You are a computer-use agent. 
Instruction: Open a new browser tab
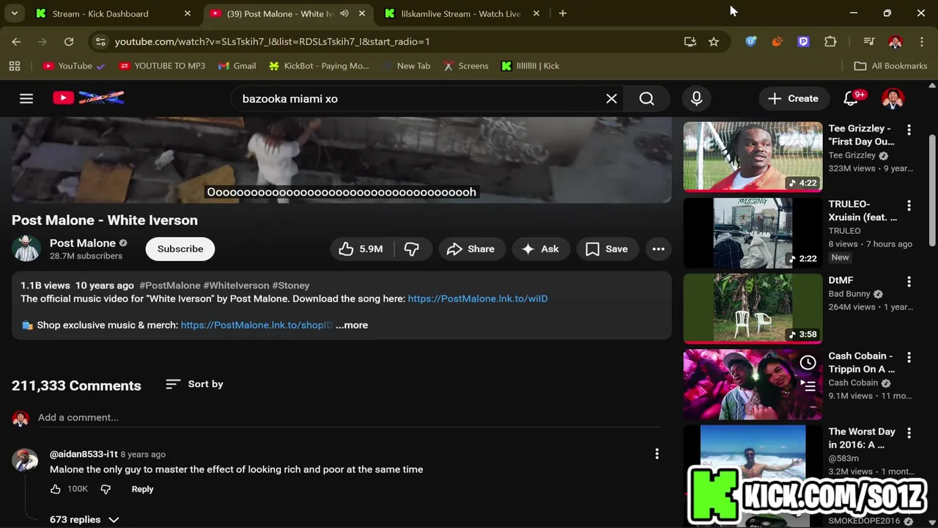pos(562,13)
